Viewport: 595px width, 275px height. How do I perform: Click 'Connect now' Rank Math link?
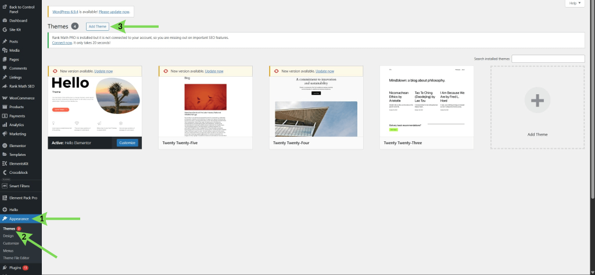point(62,43)
